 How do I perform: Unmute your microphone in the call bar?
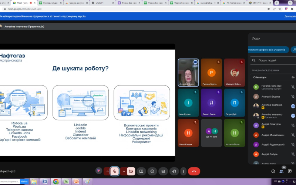coord(114,171)
